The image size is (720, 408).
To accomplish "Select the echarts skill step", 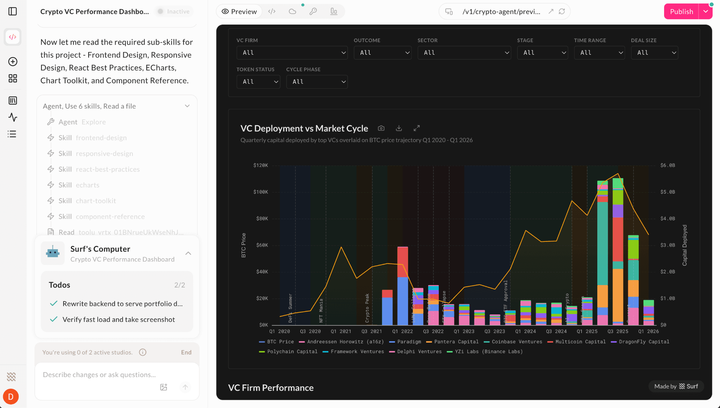I will [x=73, y=185].
